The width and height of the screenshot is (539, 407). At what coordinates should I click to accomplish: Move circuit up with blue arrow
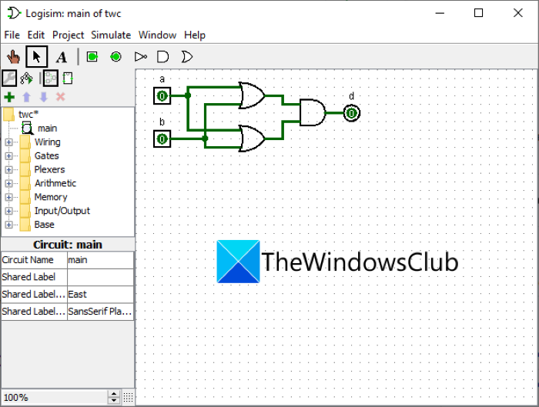tap(26, 97)
